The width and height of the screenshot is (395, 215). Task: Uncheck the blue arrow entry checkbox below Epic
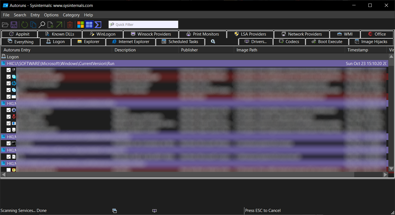(x=9, y=77)
